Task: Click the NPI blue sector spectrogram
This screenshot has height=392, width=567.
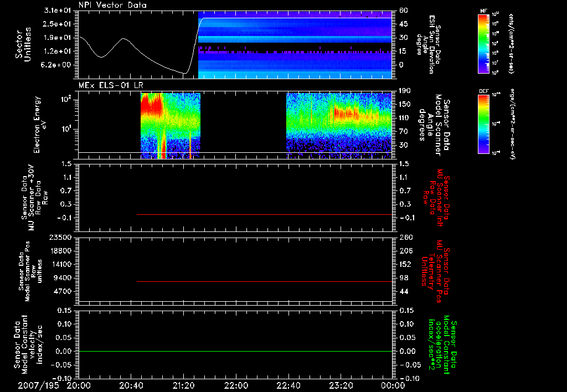Action: click(295, 44)
